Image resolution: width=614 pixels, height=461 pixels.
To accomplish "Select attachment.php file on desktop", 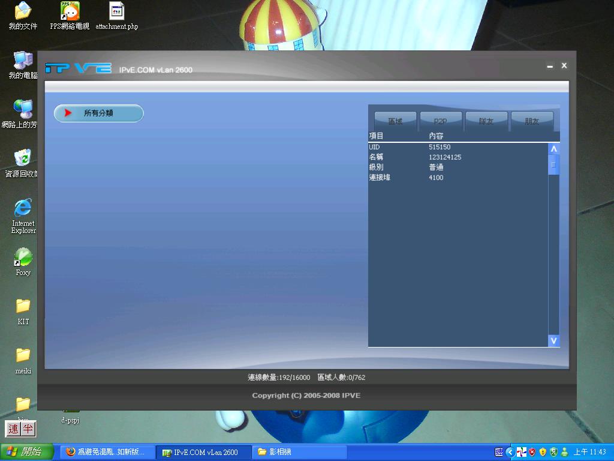I will tap(117, 16).
